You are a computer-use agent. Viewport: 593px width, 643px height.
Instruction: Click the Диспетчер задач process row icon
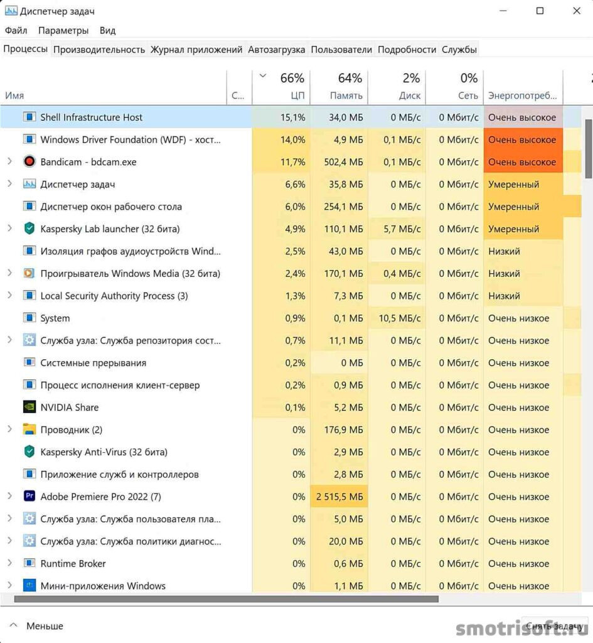coord(29,184)
